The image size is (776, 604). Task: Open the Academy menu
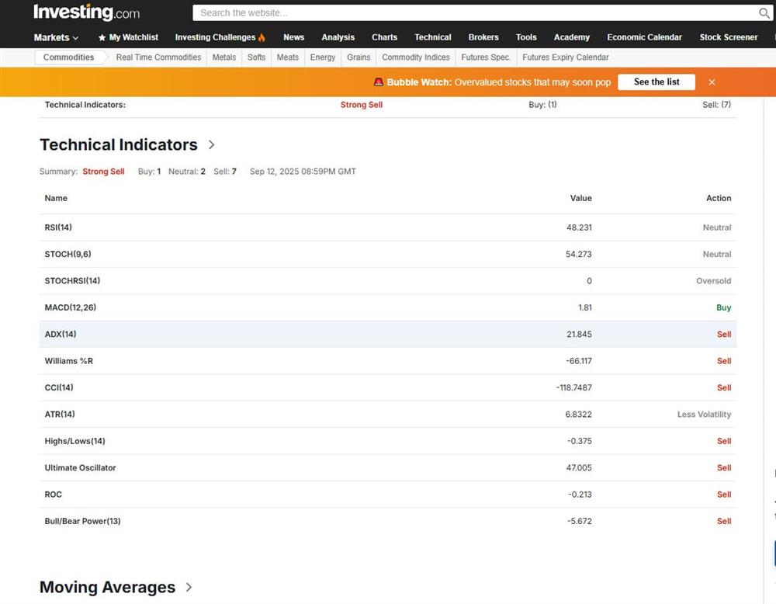[x=572, y=37]
